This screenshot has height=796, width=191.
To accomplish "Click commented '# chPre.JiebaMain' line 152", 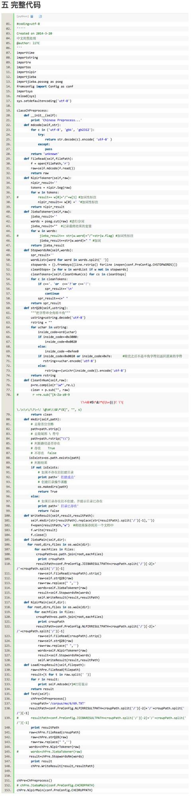I will coord(55,785).
